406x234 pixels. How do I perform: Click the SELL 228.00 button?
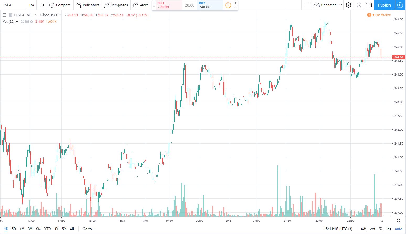coord(169,5)
